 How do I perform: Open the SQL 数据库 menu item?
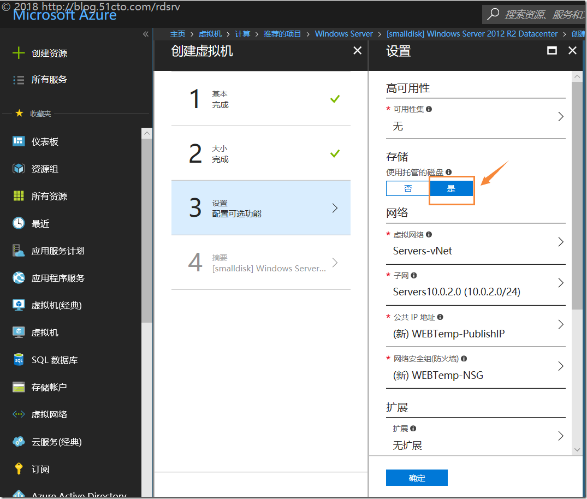(x=71, y=360)
